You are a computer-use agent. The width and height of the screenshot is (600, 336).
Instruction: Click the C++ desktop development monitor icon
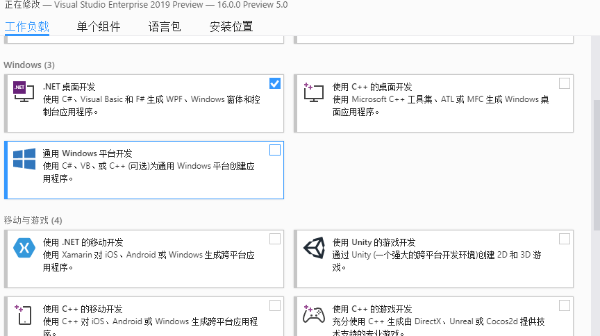(x=313, y=92)
